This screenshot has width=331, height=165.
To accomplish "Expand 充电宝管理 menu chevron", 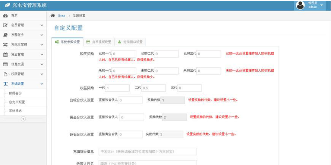I will click(x=42, y=45).
